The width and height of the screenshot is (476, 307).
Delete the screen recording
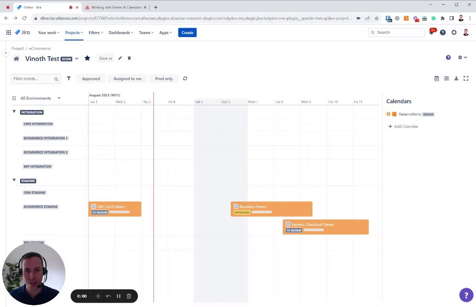[129, 296]
